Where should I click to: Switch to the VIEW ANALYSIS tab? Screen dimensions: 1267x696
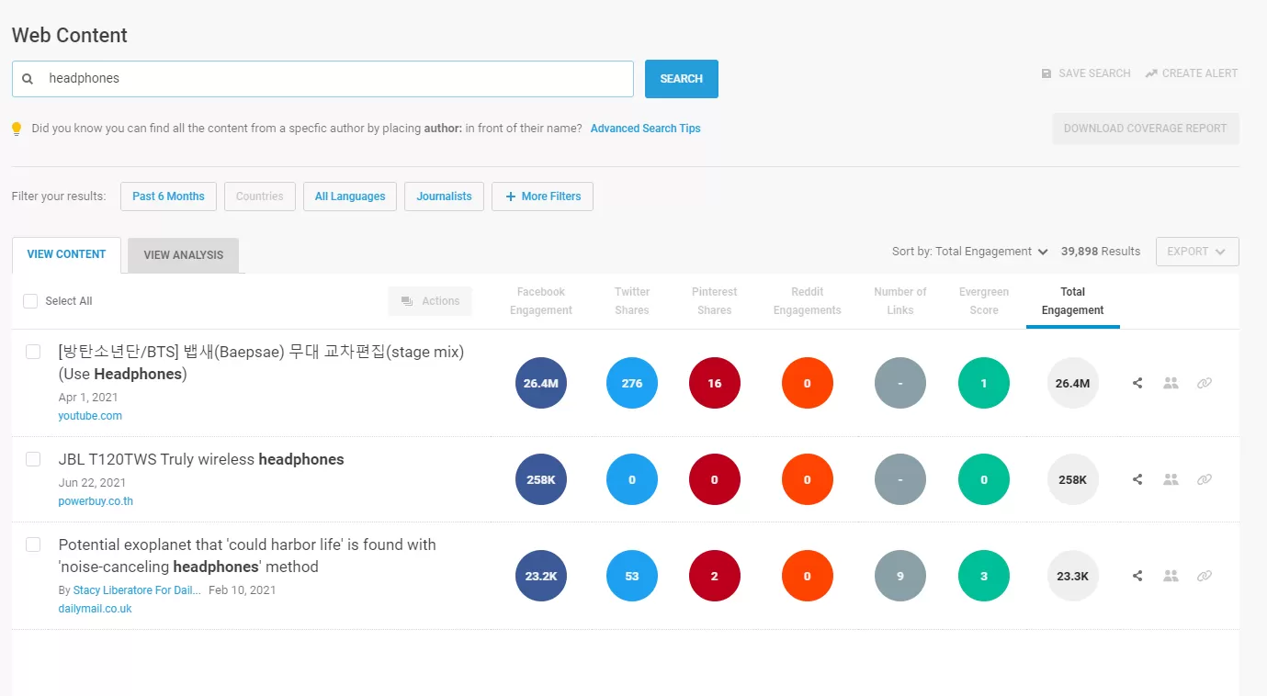[x=182, y=255]
